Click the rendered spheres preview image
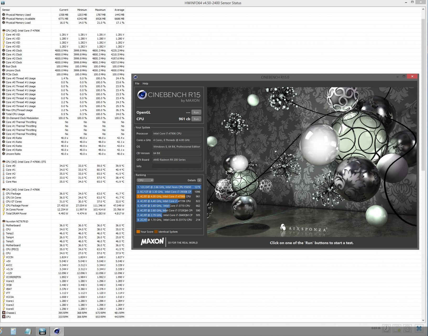428x336 pixels. pos(312,162)
